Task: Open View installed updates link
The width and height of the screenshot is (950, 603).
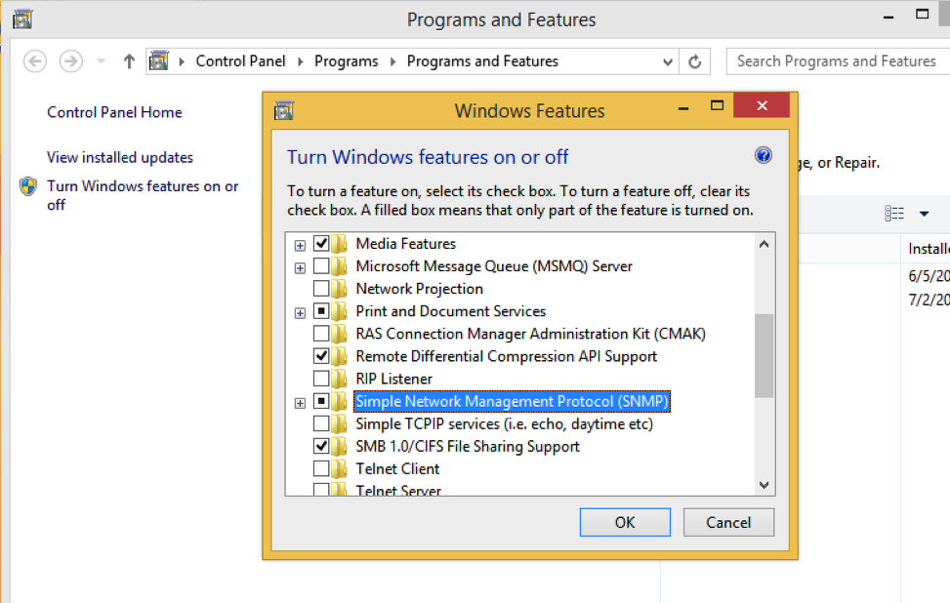Action: [x=120, y=157]
